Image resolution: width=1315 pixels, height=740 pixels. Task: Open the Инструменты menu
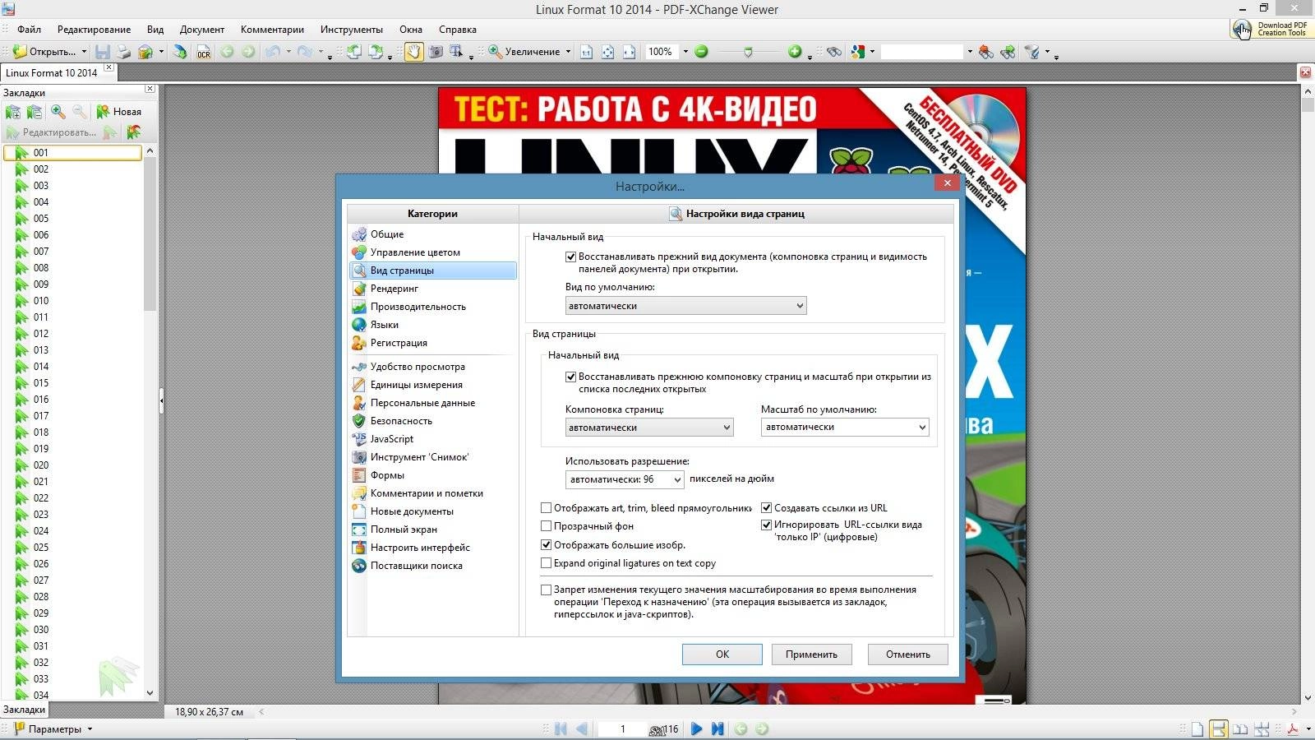click(x=352, y=30)
